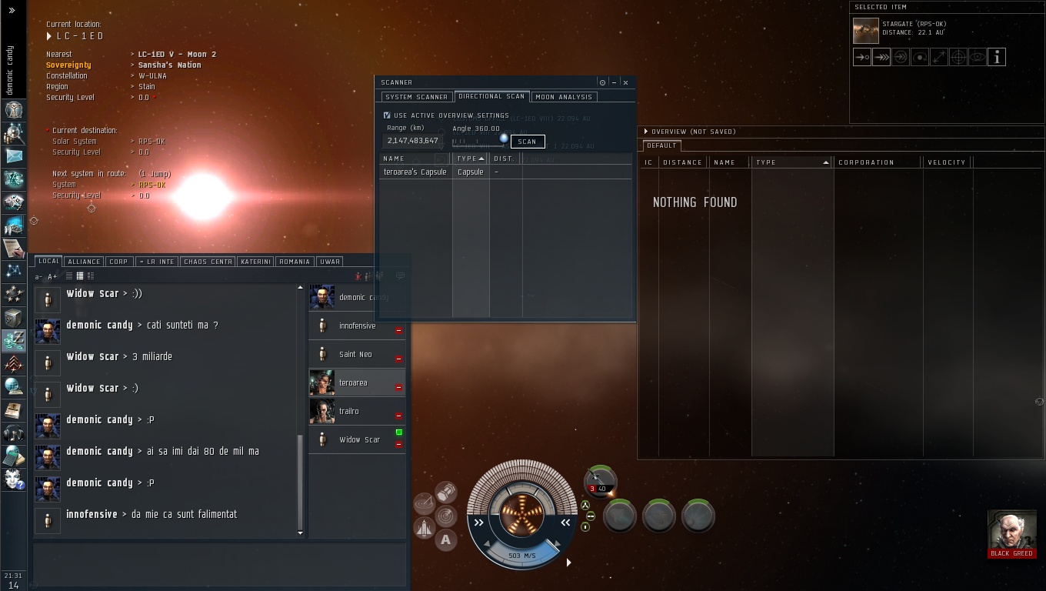This screenshot has width=1046, height=591.
Task: Select the teroarea's Capsule scan result row
Action: coord(505,172)
